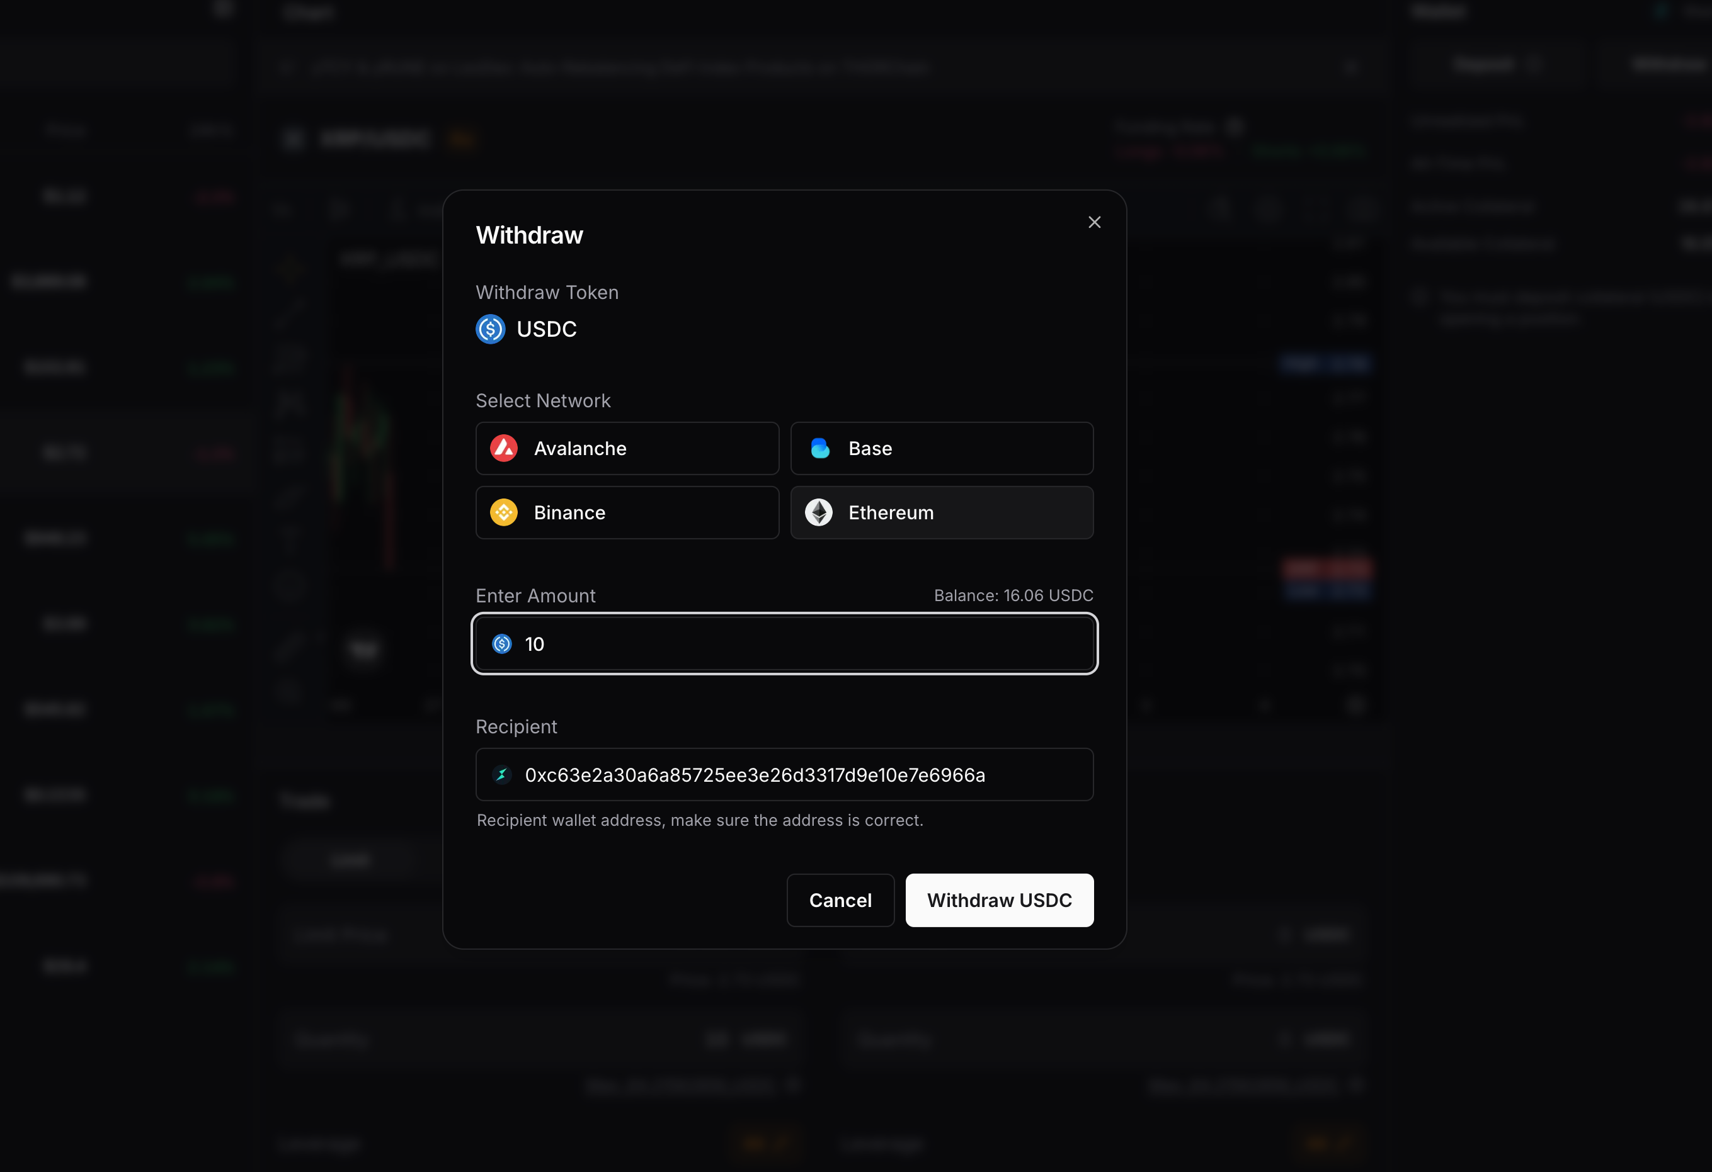
Task: Click the Avalanche red logo icon
Action: [504, 448]
